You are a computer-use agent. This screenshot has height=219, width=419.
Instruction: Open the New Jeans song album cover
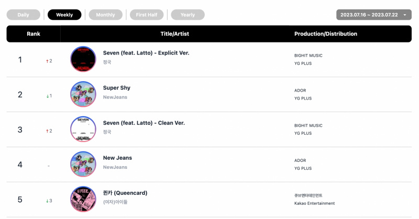point(83,164)
